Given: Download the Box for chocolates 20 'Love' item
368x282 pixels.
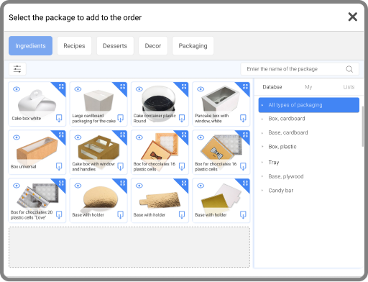Looking at the screenshot, I should point(59,214).
